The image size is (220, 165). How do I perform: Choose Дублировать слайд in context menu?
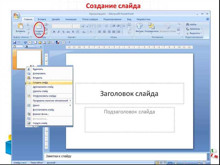coord(50,87)
